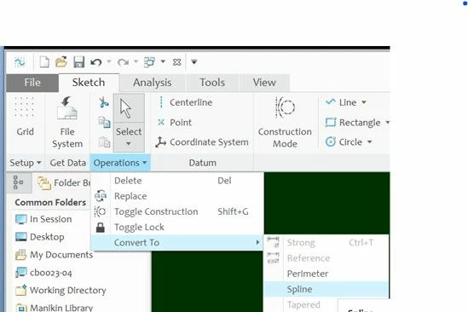
Task: Open a file with the folder icon
Action: pos(61,62)
